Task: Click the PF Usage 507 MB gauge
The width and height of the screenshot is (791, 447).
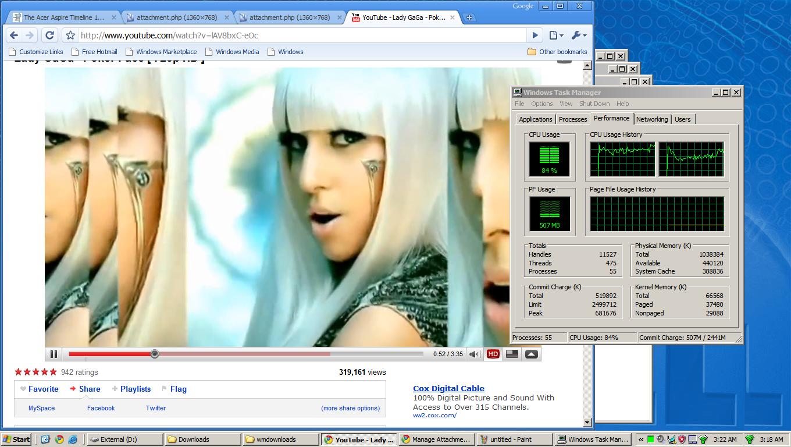Action: (x=549, y=214)
